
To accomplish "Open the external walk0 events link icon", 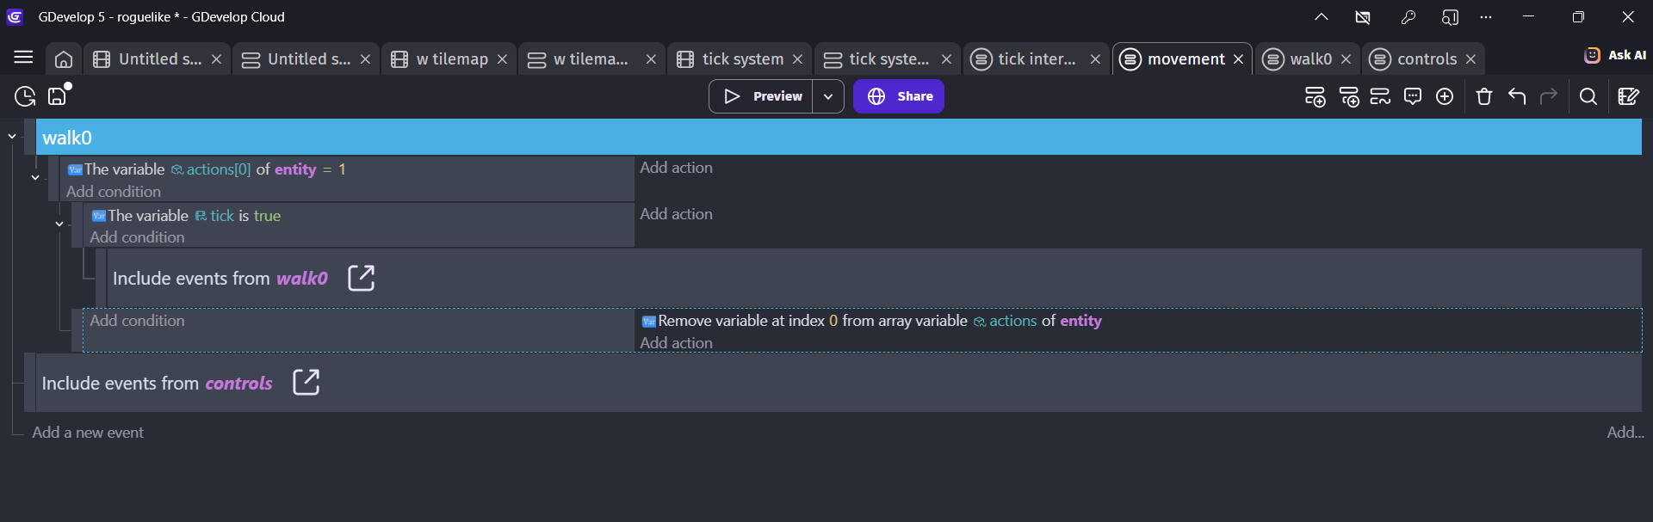I will (361, 278).
